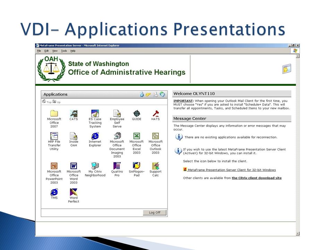
Task: Launch Microsoft Office Outlook 2003
Action: pos(156,136)
